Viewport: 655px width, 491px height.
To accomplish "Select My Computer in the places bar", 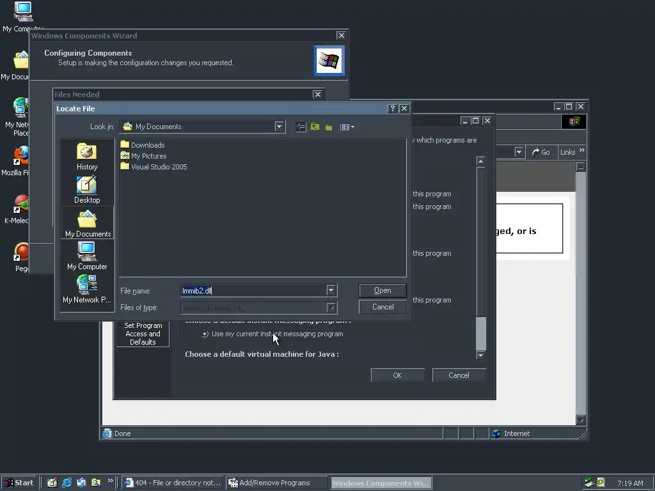I will 87,256.
